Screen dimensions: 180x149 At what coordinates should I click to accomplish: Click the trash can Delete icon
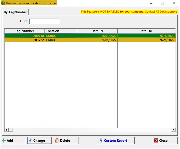coord(57,140)
